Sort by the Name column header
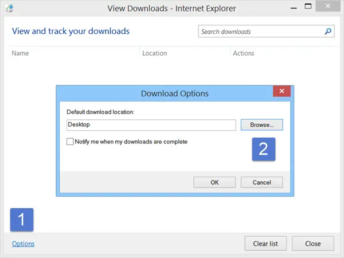The width and height of the screenshot is (344, 258). (x=20, y=53)
